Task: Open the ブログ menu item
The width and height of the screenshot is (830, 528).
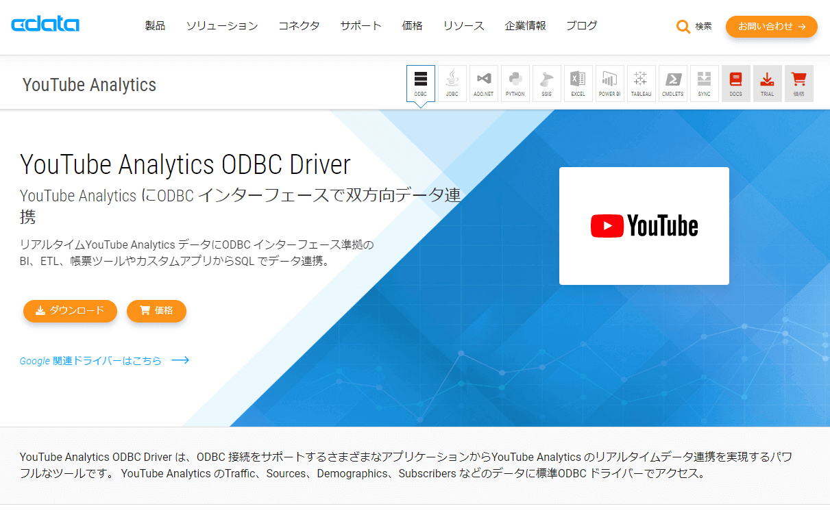Action: tap(581, 26)
